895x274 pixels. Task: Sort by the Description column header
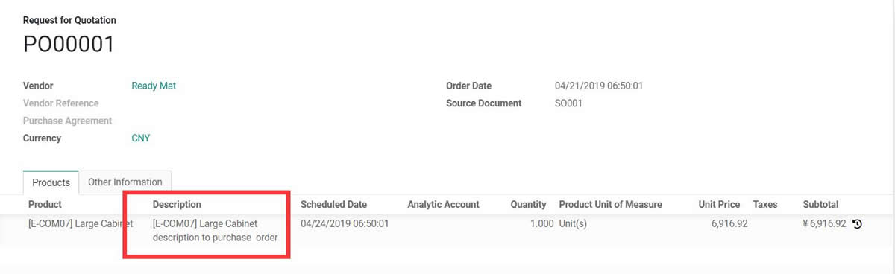click(x=177, y=204)
